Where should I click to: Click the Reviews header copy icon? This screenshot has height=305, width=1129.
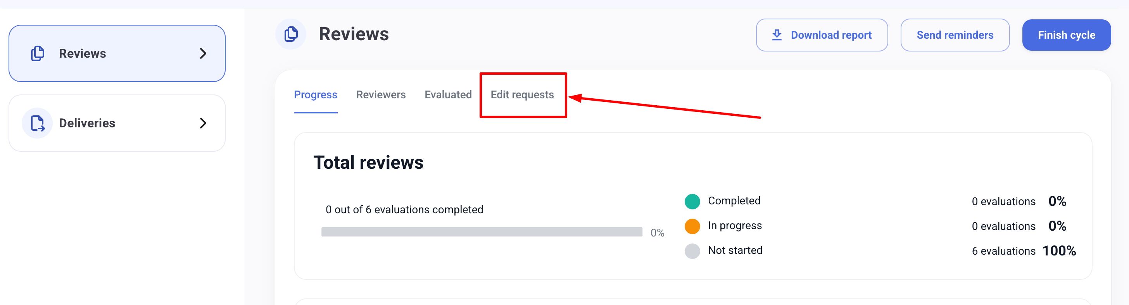[x=290, y=34]
